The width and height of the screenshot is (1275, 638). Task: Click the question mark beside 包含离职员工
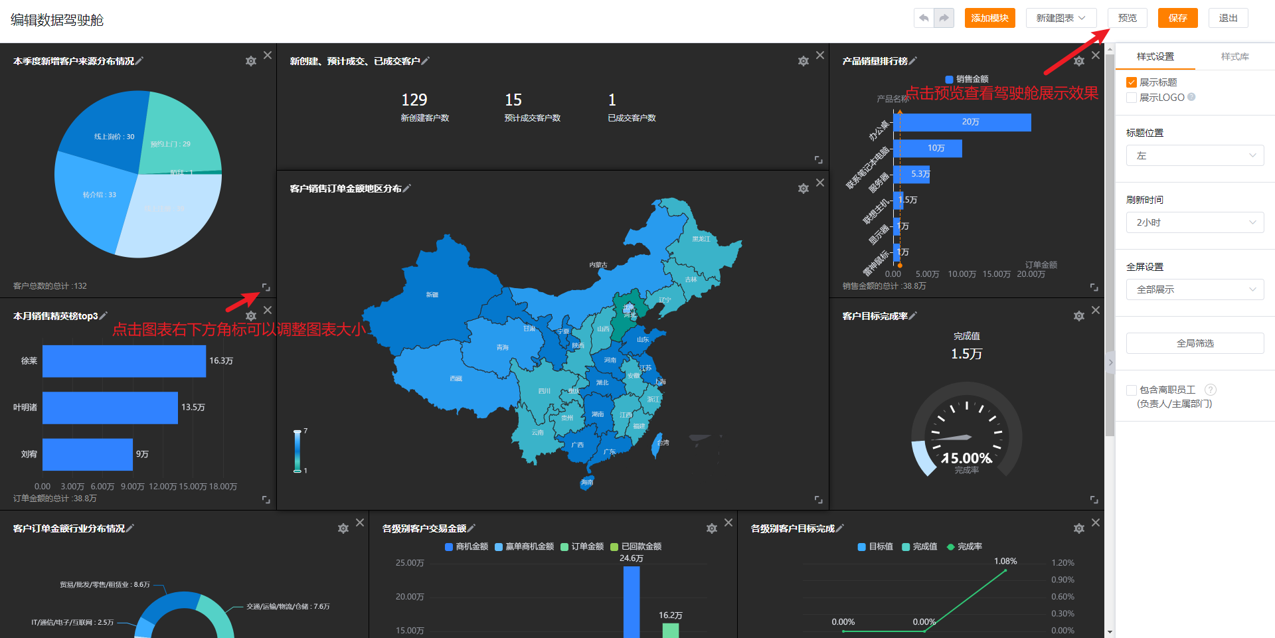[1211, 390]
